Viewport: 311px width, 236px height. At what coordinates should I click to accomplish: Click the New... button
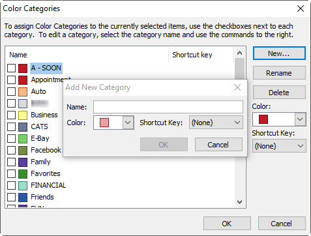pos(279,53)
